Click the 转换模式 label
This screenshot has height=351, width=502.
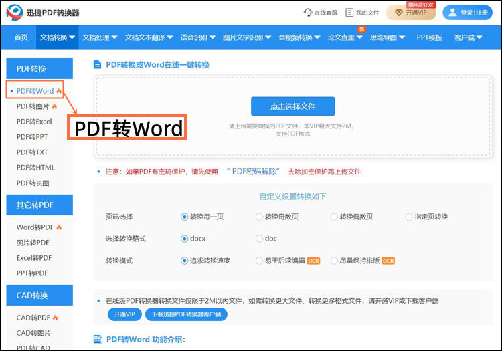coord(119,261)
